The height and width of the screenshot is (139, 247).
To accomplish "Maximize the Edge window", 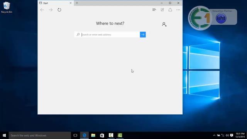I will pyautogui.click(x=170, y=3).
